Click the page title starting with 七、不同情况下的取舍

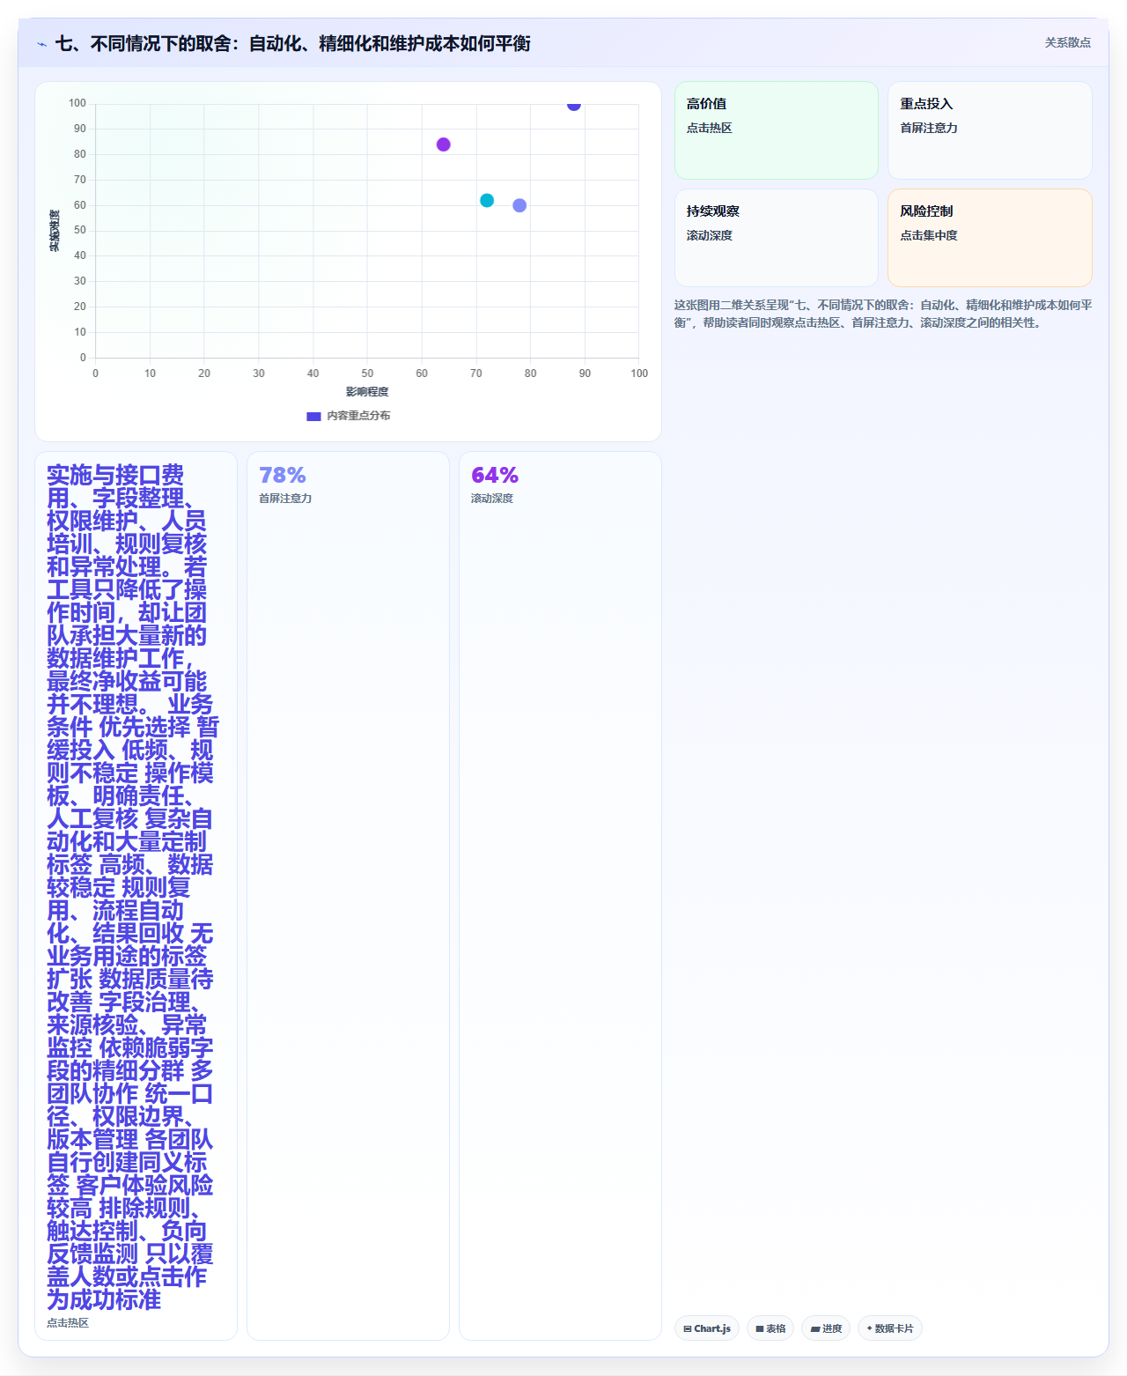click(293, 43)
